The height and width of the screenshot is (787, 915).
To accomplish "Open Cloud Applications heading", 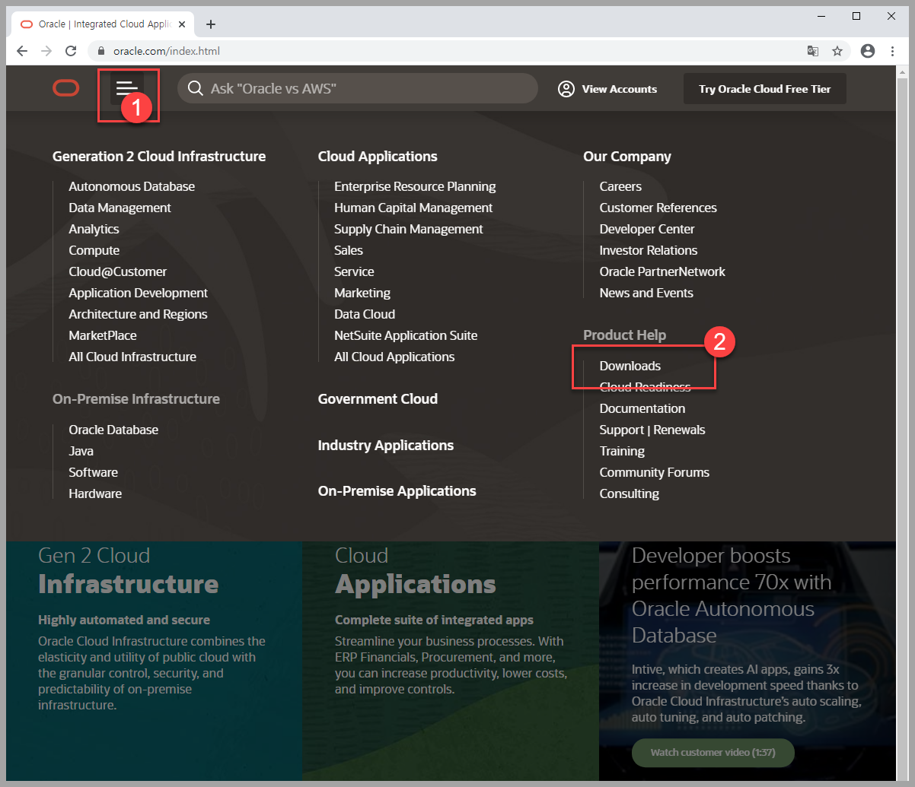I will coord(378,157).
